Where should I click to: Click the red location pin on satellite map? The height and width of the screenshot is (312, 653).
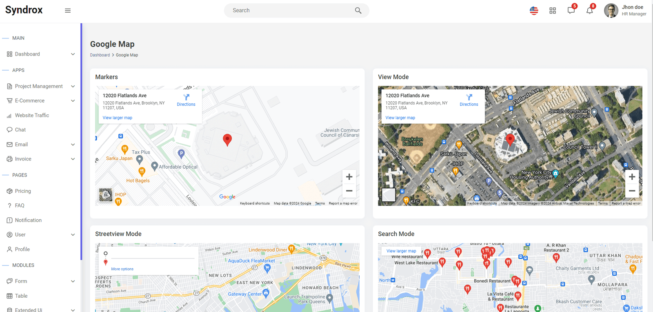pos(510,140)
